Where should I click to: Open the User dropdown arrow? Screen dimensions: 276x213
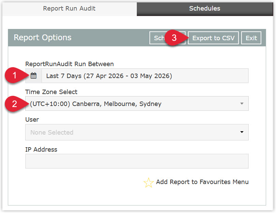click(x=242, y=132)
